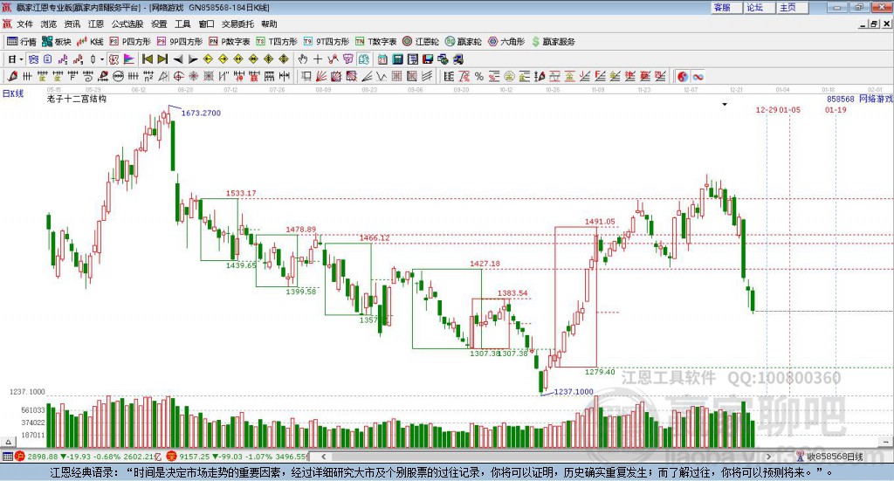
Task: Click the 1673.2700 high price label
Action: (x=201, y=113)
